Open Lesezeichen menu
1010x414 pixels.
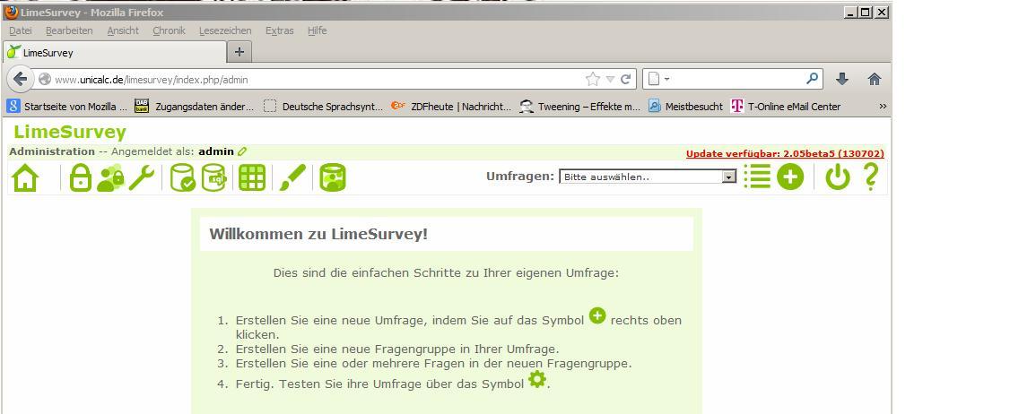coord(225,30)
